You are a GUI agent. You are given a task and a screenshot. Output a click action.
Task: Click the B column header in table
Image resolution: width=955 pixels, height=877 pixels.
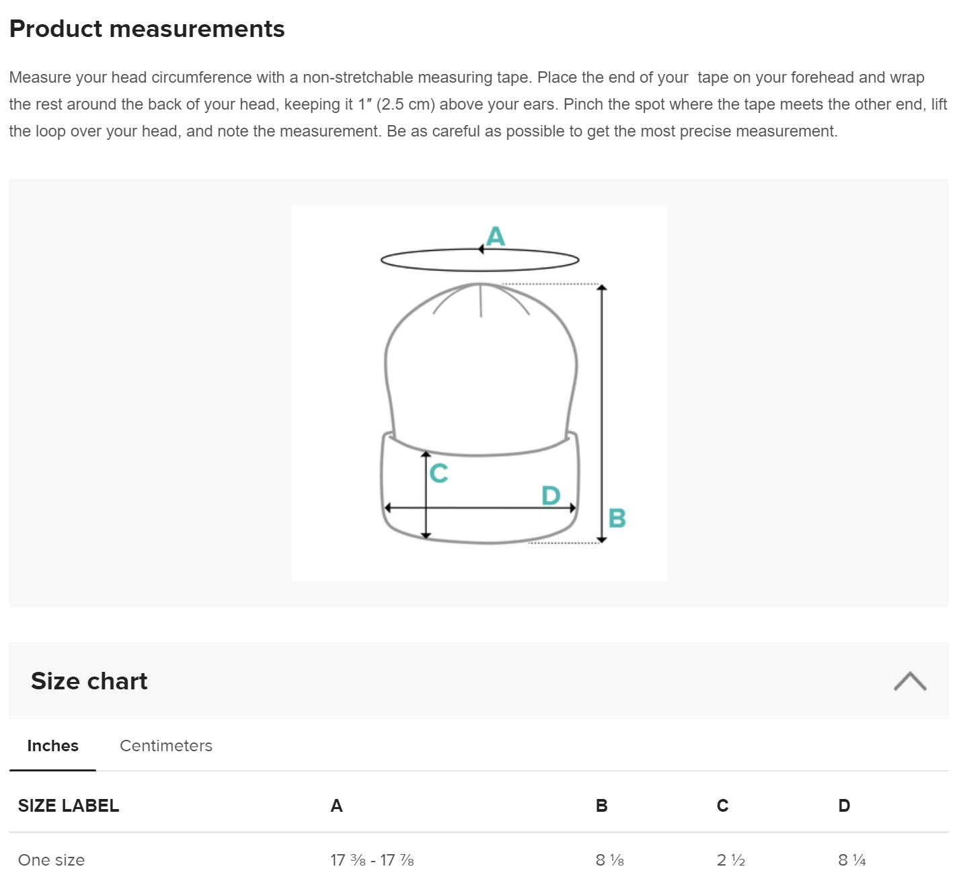(x=601, y=806)
